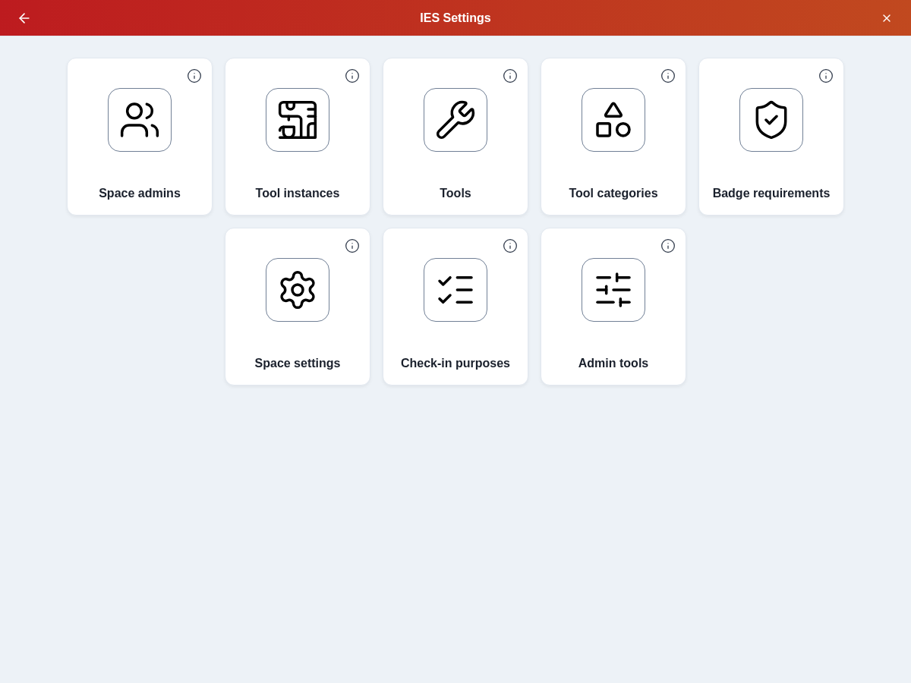
Task: Open the Badge requirements shield icon
Action: click(x=771, y=120)
